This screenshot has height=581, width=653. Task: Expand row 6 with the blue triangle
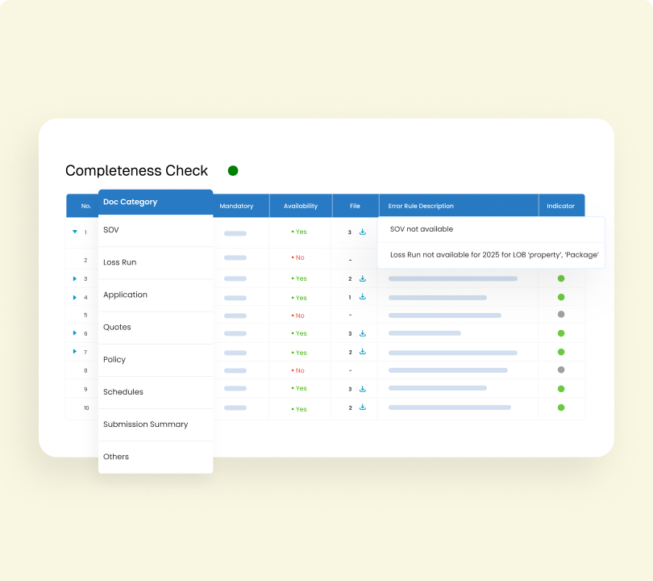[x=73, y=332]
